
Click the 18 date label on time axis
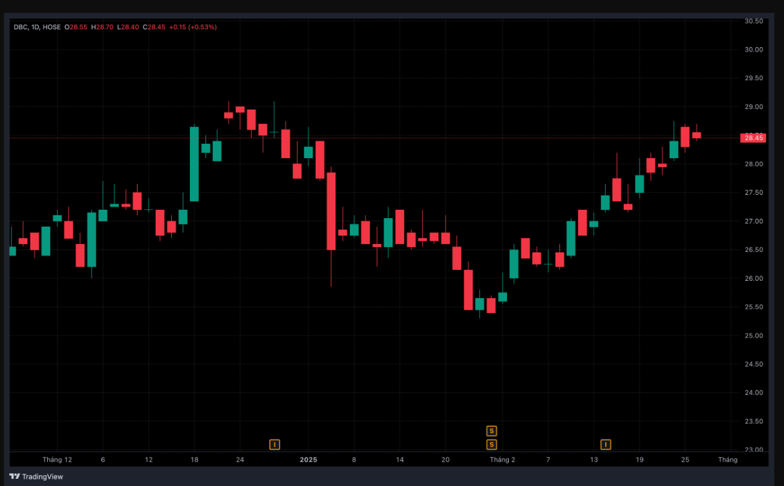pyautogui.click(x=194, y=460)
